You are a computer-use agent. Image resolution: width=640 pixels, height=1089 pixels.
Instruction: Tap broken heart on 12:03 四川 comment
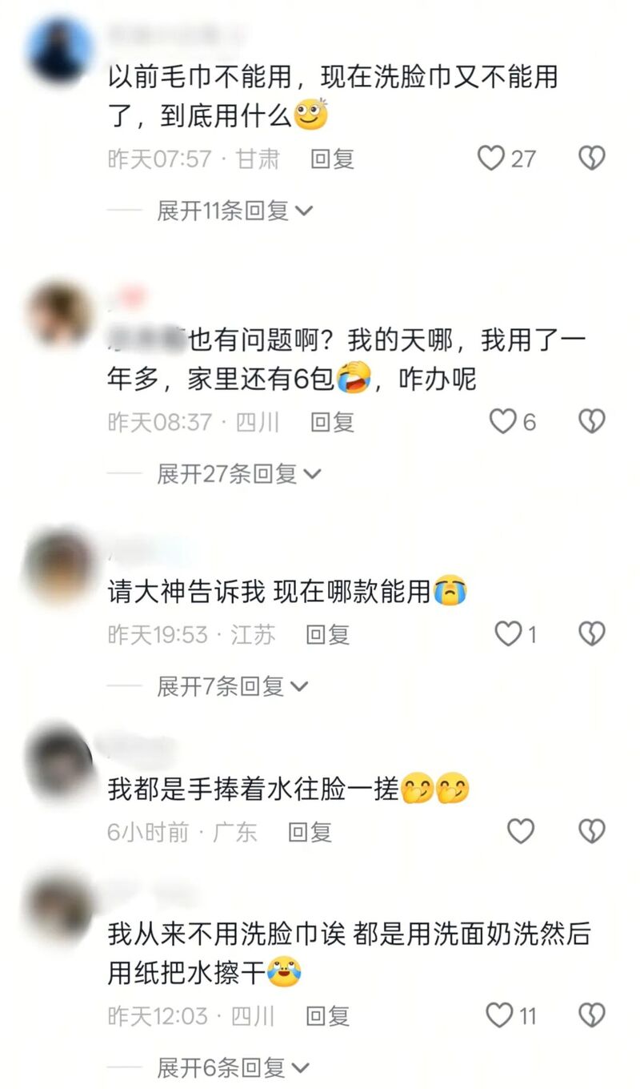point(592,1015)
